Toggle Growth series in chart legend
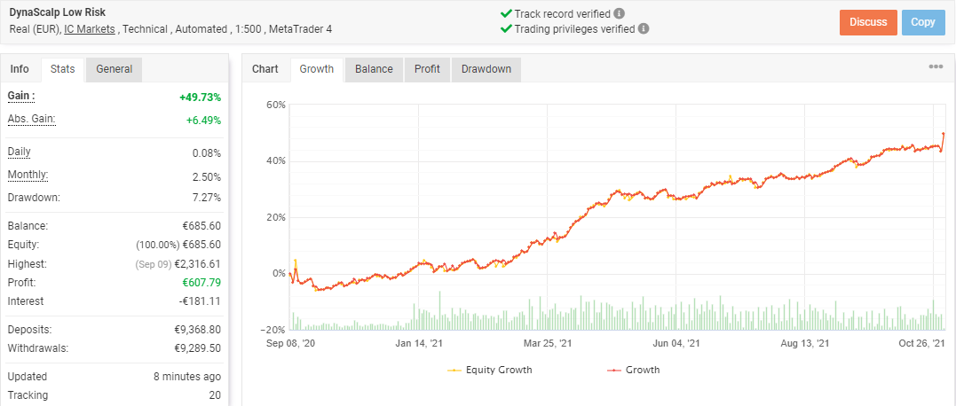This screenshot has height=406, width=956. (x=634, y=370)
